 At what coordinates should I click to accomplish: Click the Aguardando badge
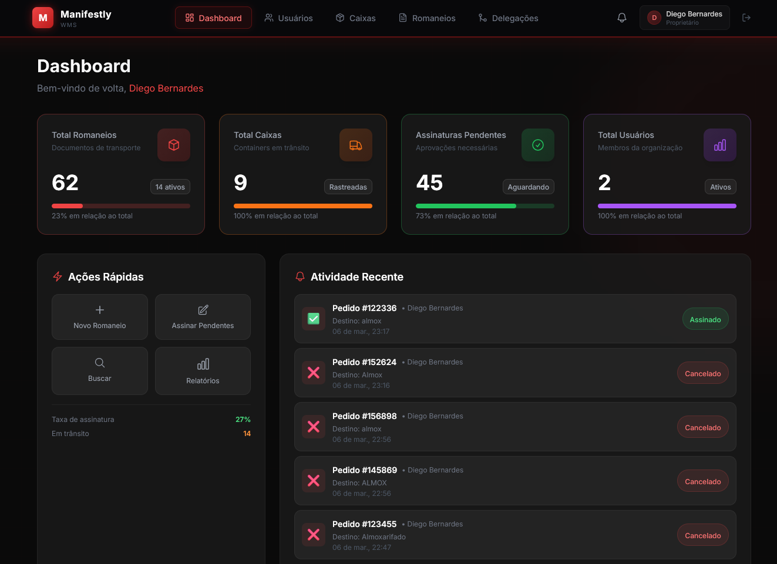[x=529, y=187]
